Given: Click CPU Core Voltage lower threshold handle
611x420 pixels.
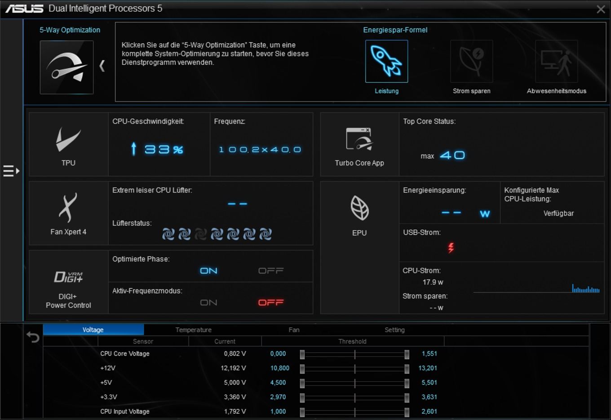Looking at the screenshot, I should coord(302,354).
